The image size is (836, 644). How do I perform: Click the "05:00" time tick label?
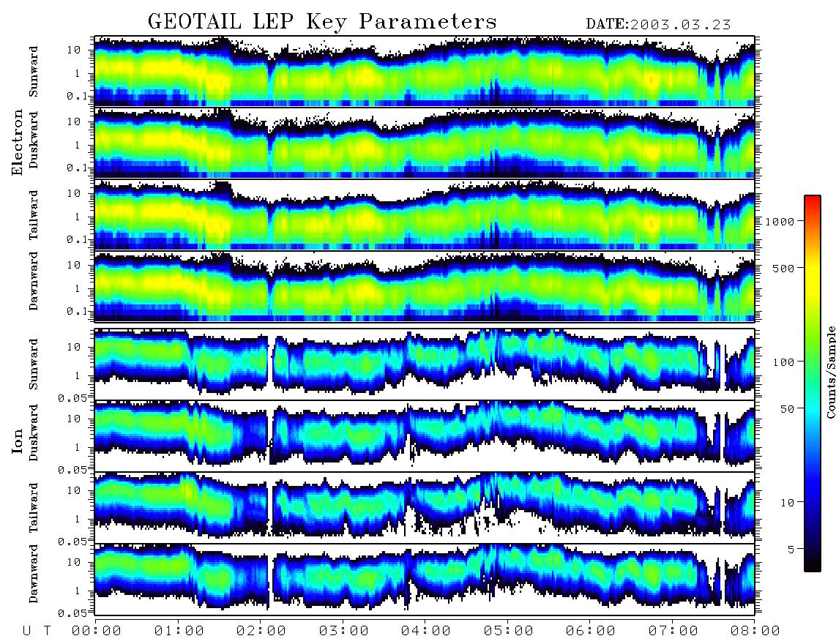click(509, 632)
